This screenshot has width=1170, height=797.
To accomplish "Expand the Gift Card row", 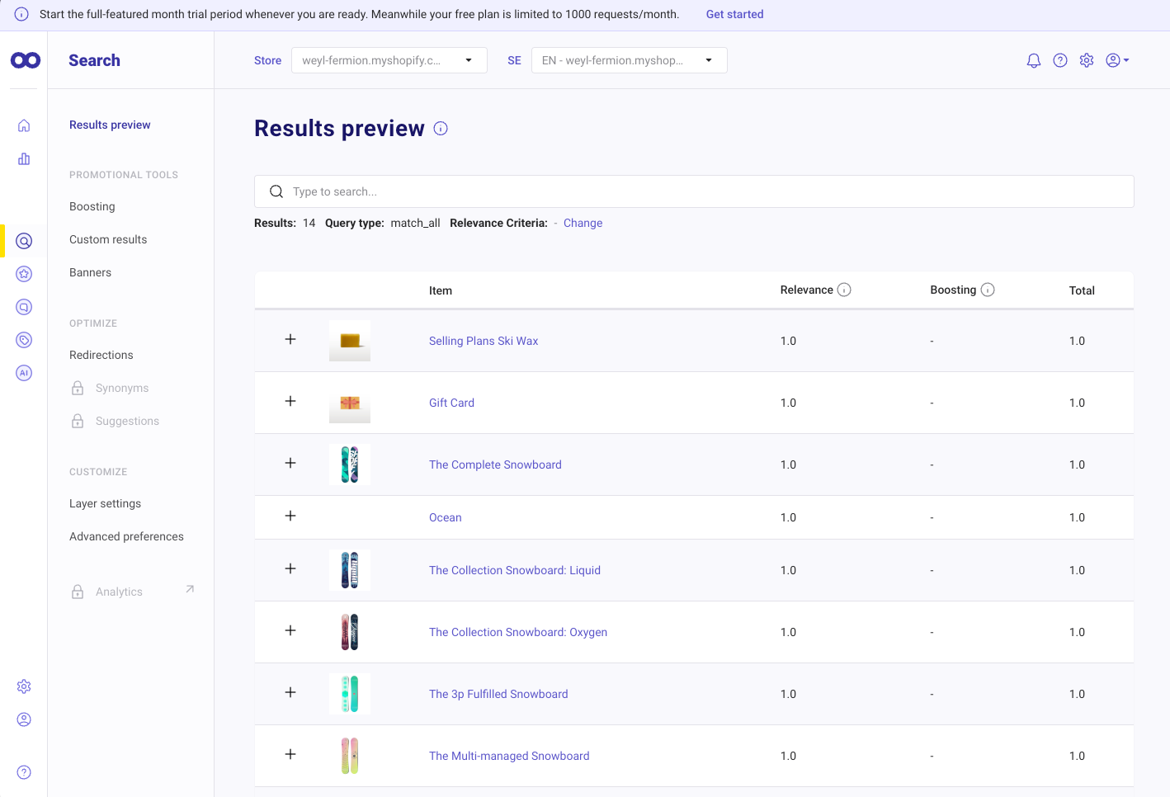I will point(290,401).
